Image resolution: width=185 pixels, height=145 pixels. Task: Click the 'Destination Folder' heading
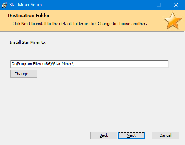click(29, 16)
